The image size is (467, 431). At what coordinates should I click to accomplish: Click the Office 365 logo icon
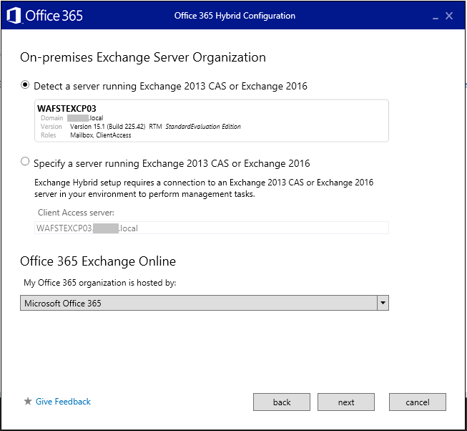[x=14, y=16]
